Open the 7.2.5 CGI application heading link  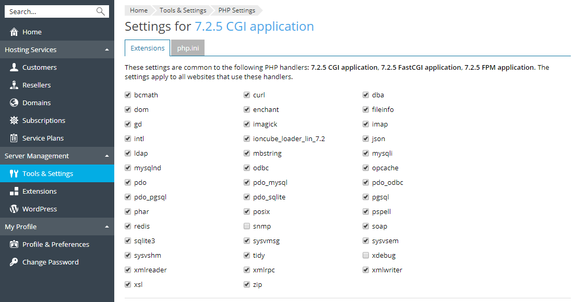click(x=254, y=27)
